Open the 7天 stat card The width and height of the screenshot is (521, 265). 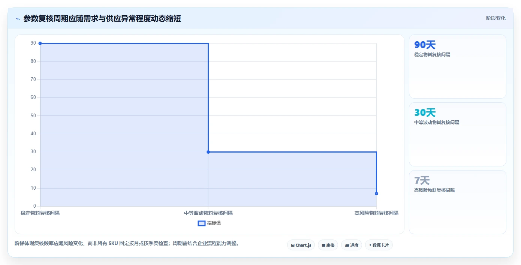pyautogui.click(x=458, y=202)
